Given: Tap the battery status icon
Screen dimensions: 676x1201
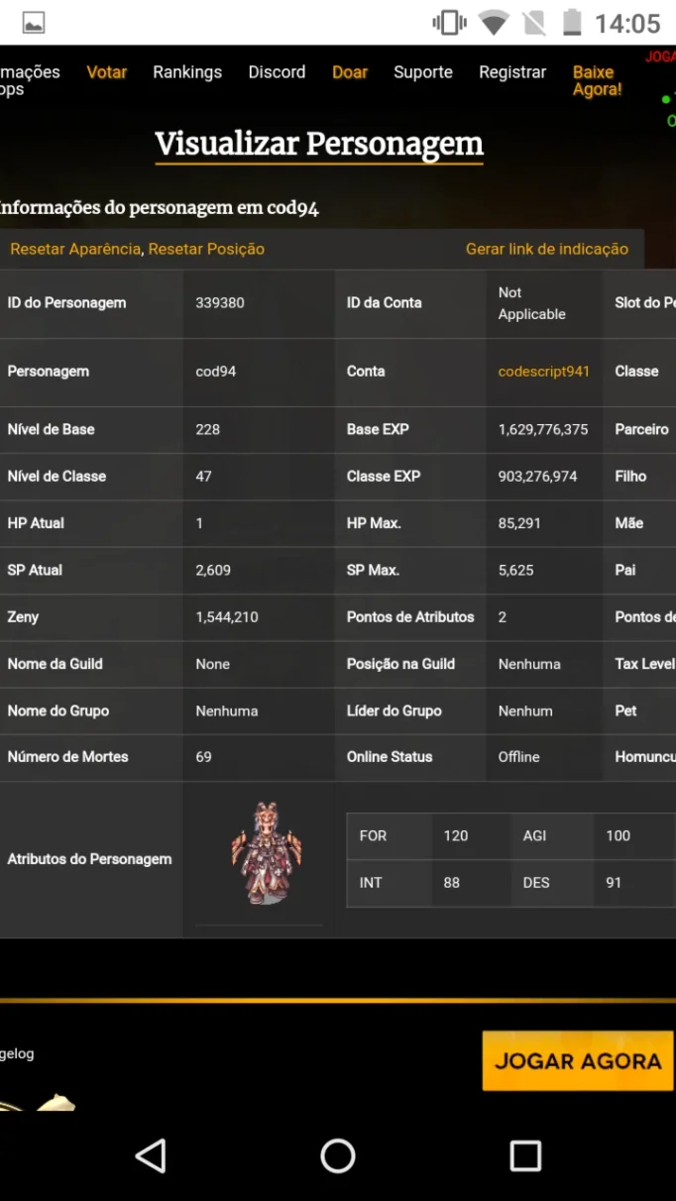Looking at the screenshot, I should click(572, 23).
